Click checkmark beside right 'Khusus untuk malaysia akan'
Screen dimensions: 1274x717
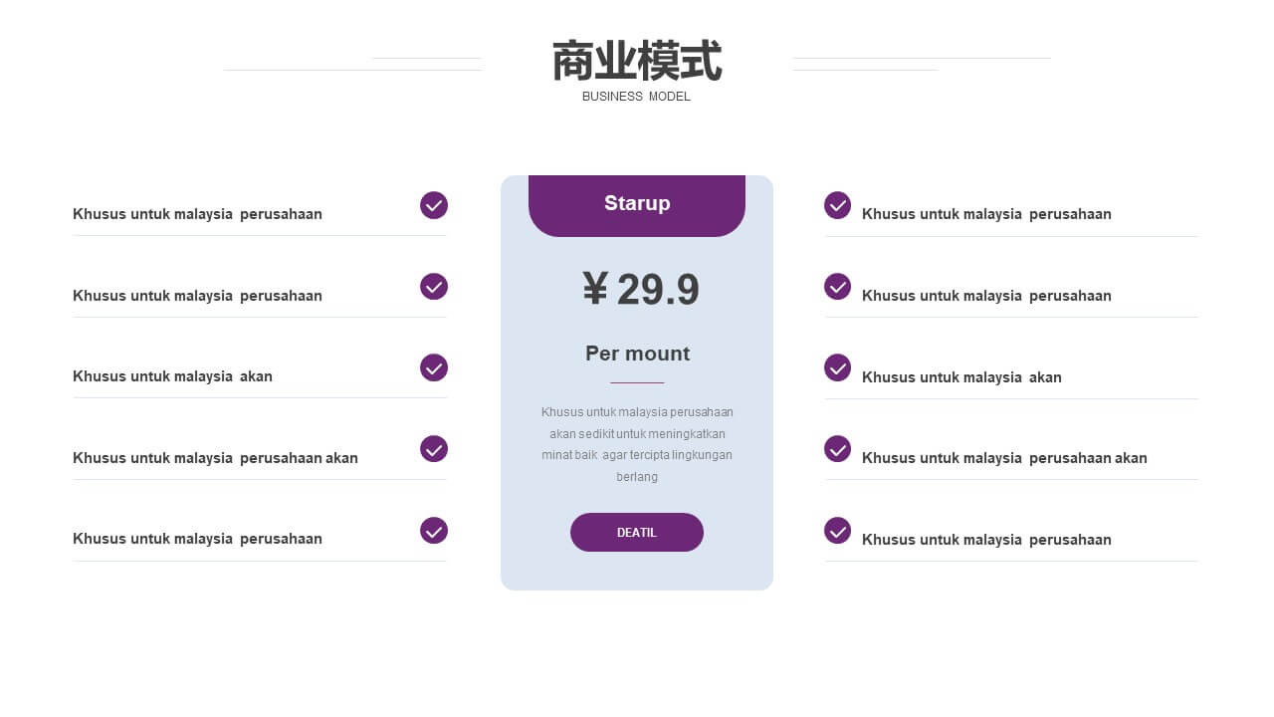pos(838,367)
